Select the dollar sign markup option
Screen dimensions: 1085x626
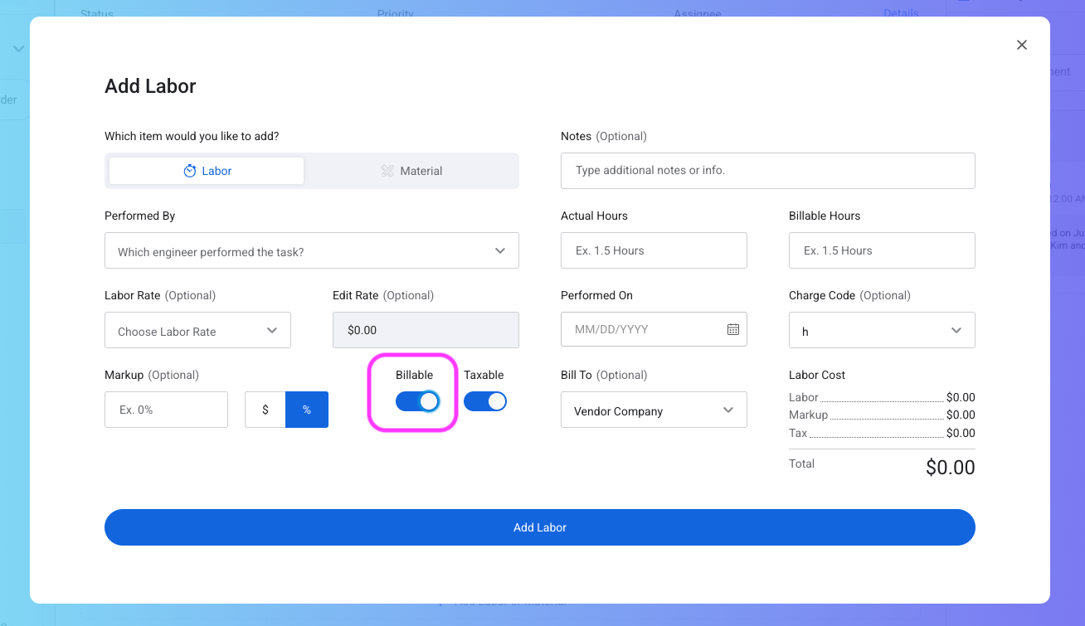click(x=265, y=410)
